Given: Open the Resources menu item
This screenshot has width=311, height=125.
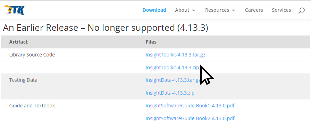Looking at the screenshot, I should [x=217, y=10].
